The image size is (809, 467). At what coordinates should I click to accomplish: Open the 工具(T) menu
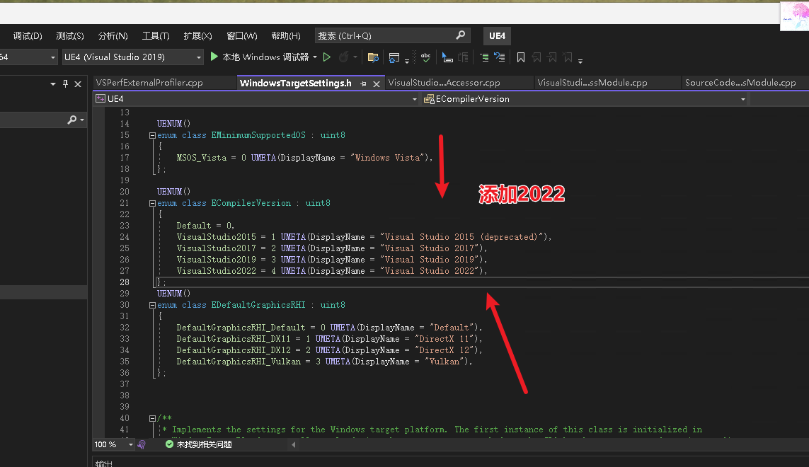156,35
